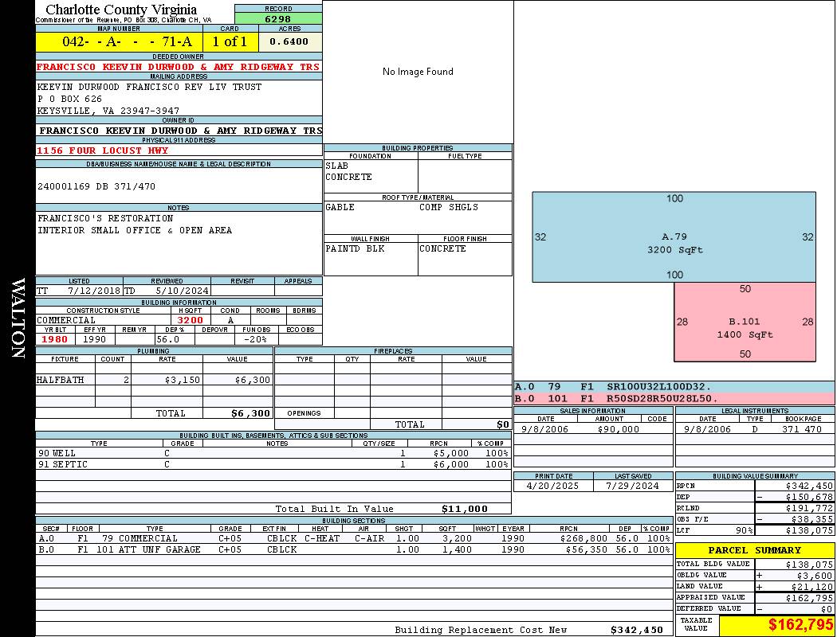Viewport: 837px width, 637px height.
Task: Select building section A.0 79 COMMERCIAL row
Action: click(x=354, y=538)
